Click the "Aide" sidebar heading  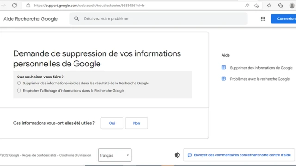226,55
